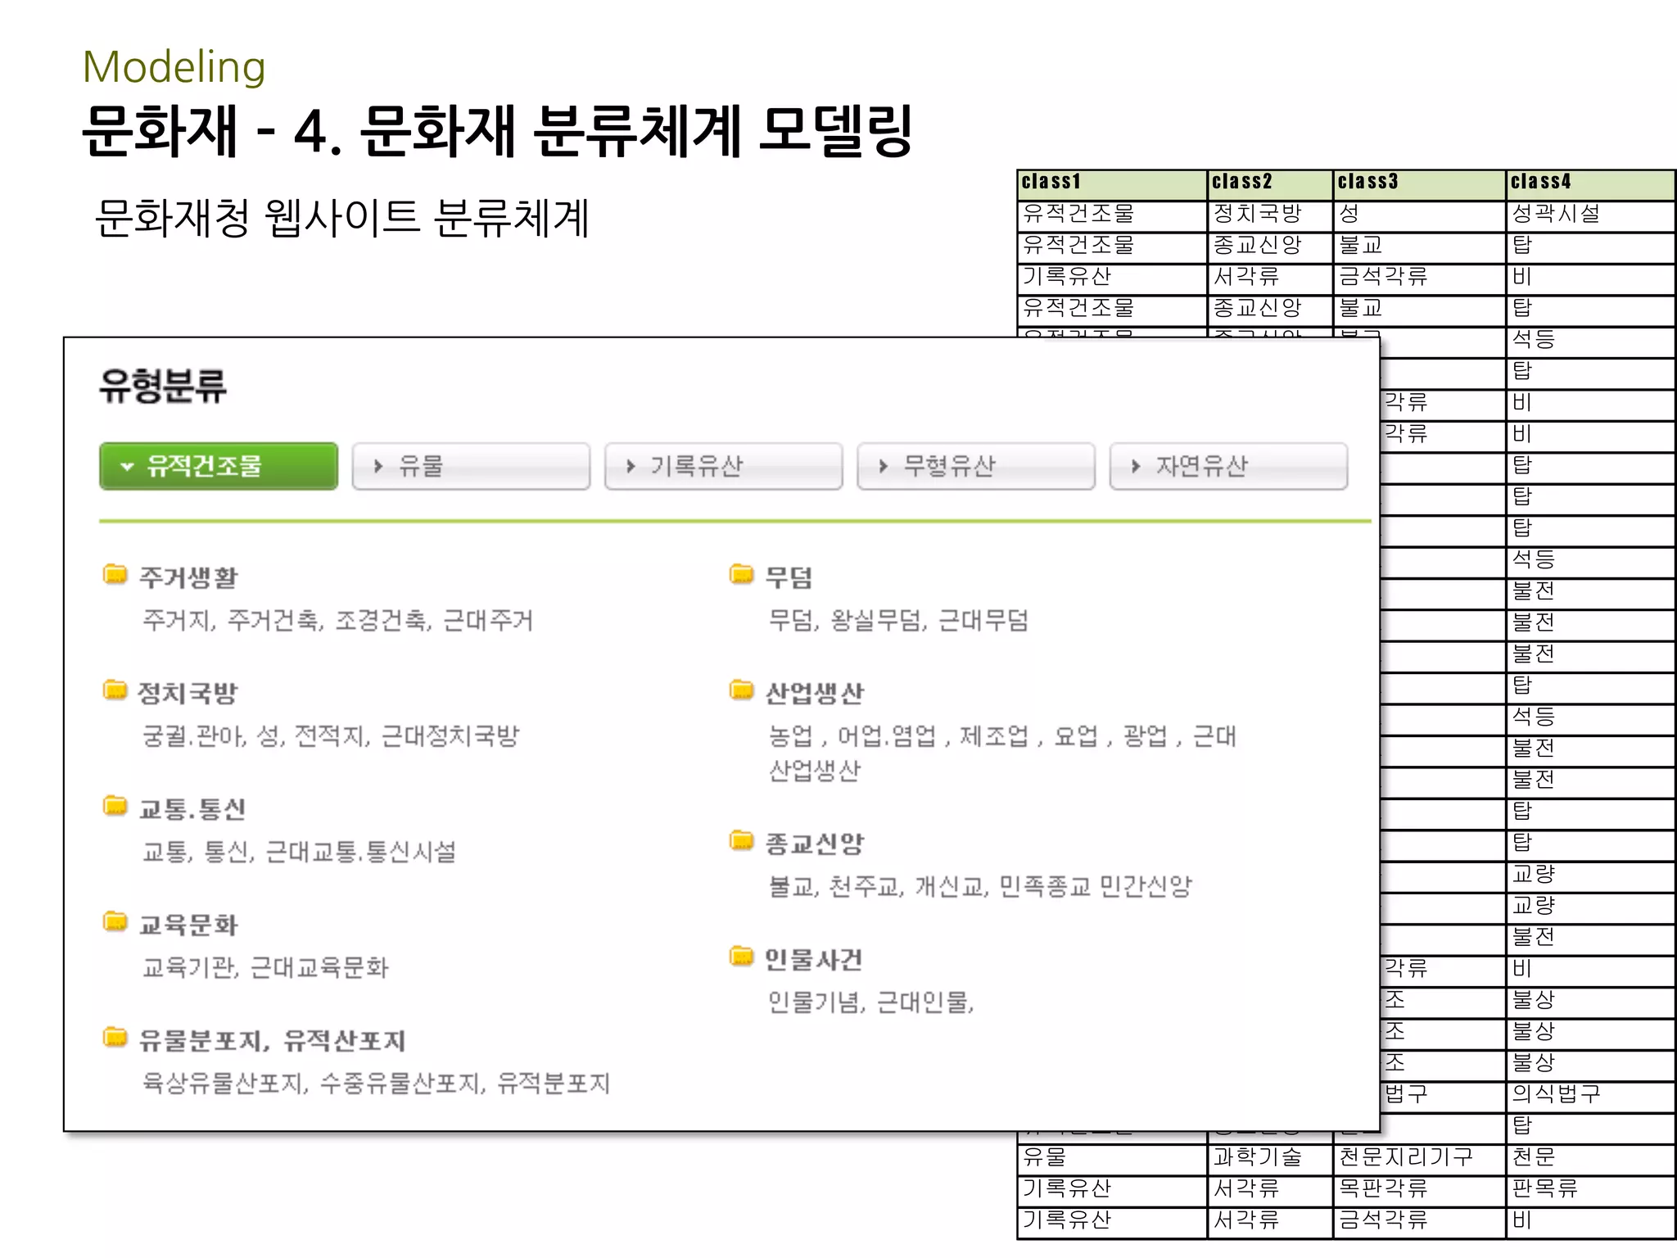Click the text 불교, 천주교, 개신교, 민족종교 민간신앙
Screen dimensions: 1677x1258
(980, 885)
